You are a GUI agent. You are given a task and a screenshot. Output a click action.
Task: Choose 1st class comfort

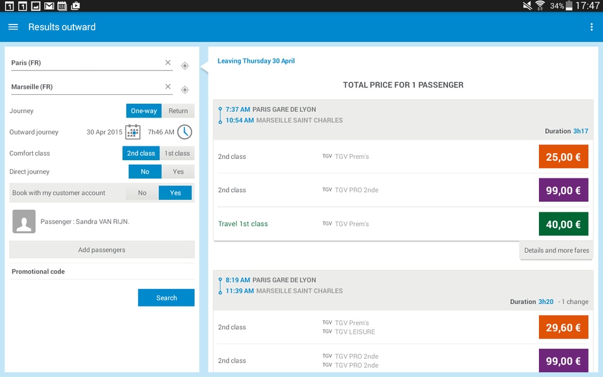click(177, 153)
